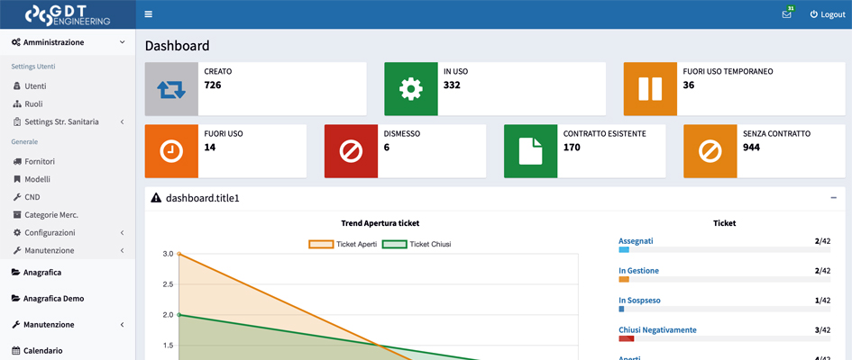Click the Fuori Uso clock icon
The width and height of the screenshot is (852, 360).
coord(171,151)
